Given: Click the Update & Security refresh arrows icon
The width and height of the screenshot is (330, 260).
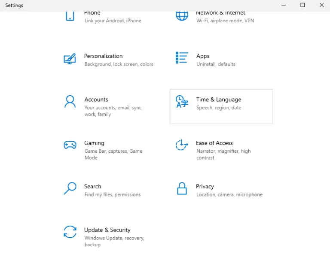Looking at the screenshot, I should [70, 232].
